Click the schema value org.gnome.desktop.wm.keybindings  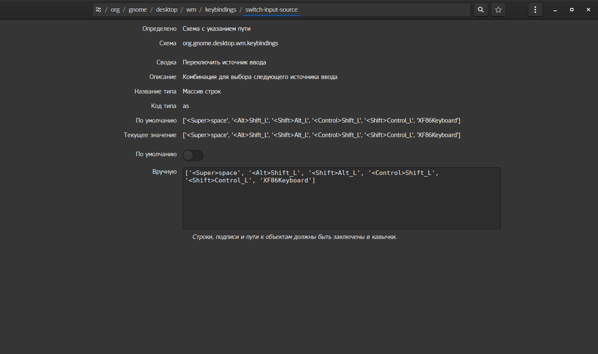[x=230, y=43]
